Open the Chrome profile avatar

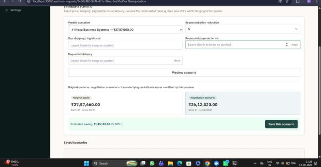point(309,1)
